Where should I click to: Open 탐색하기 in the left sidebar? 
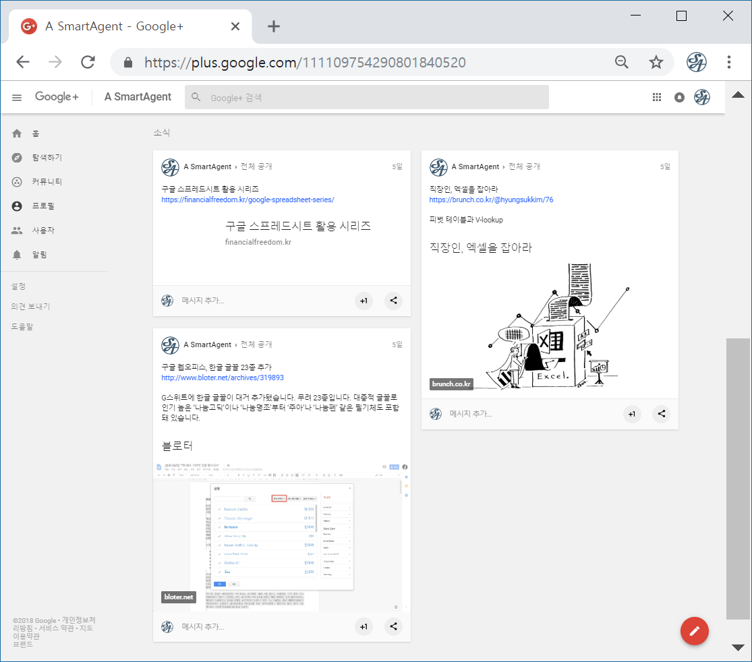[47, 158]
